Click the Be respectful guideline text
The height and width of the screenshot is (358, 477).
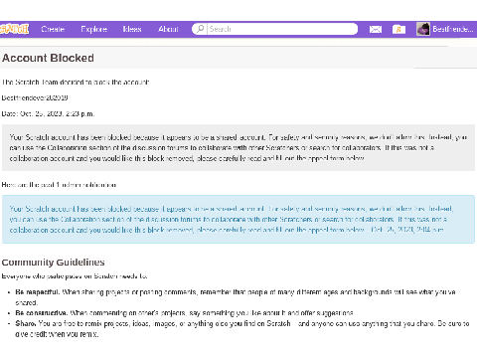click(x=236, y=297)
